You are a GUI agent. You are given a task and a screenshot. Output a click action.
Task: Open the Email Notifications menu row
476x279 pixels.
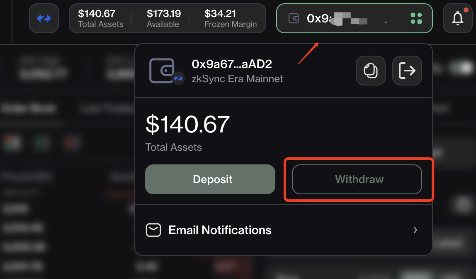tap(284, 230)
